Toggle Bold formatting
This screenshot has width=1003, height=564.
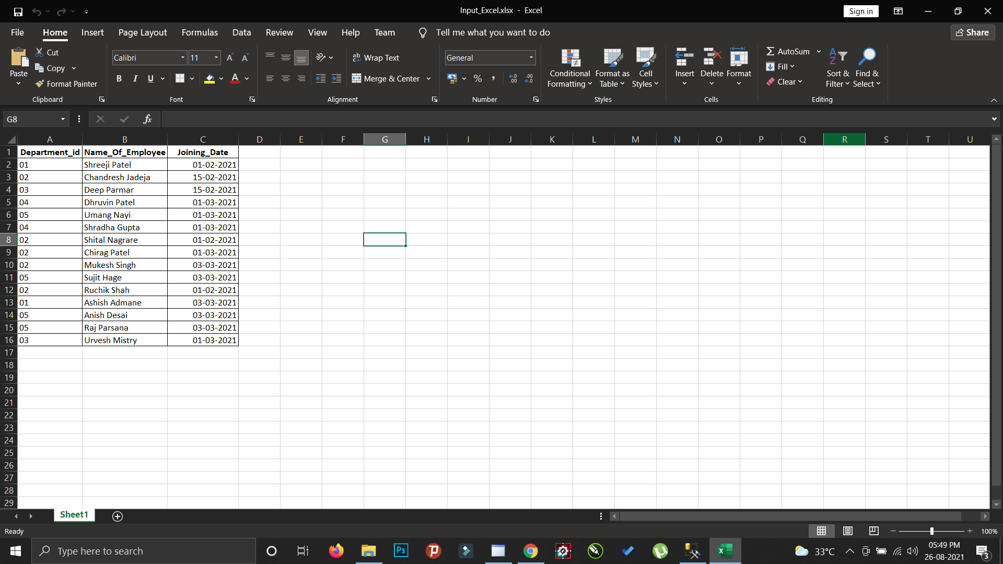[119, 78]
